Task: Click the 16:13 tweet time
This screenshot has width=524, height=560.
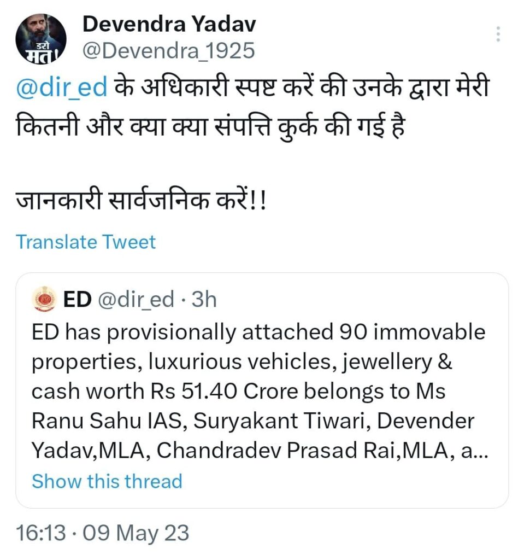Action: 40,532
